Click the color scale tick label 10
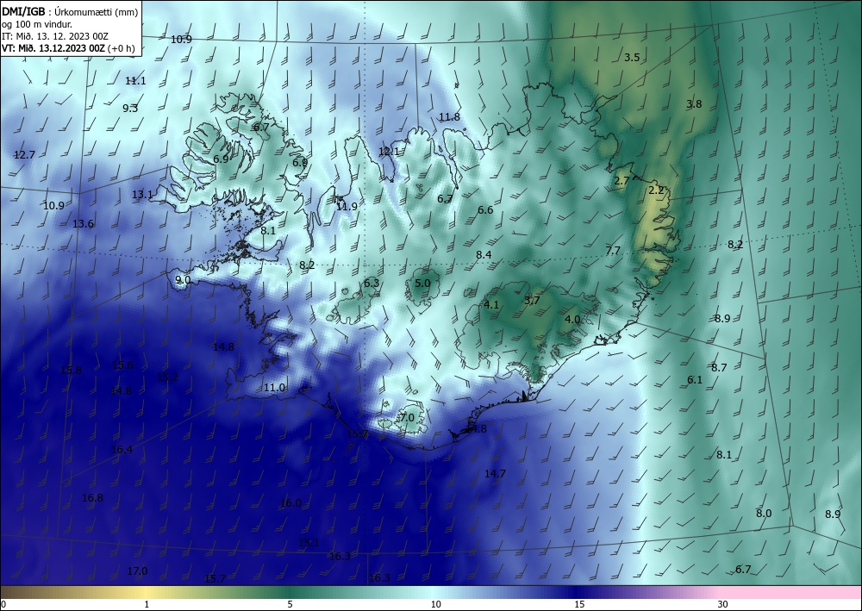862x611 pixels. tap(436, 605)
